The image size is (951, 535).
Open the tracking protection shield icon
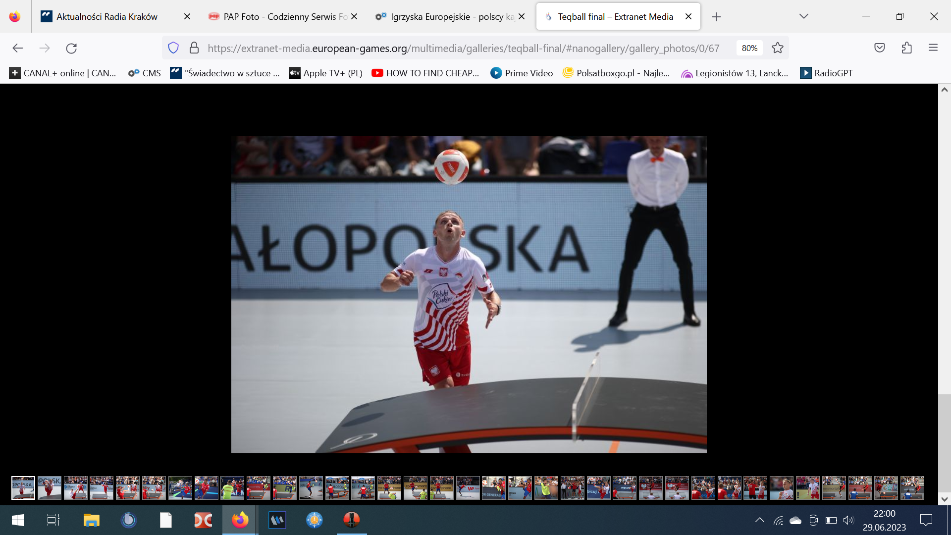click(173, 48)
